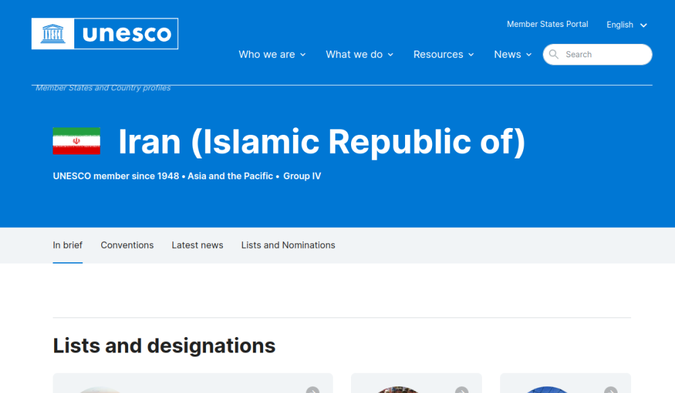Open Member States and Country profiles breadcrumb
The image size is (675, 393).
point(103,88)
